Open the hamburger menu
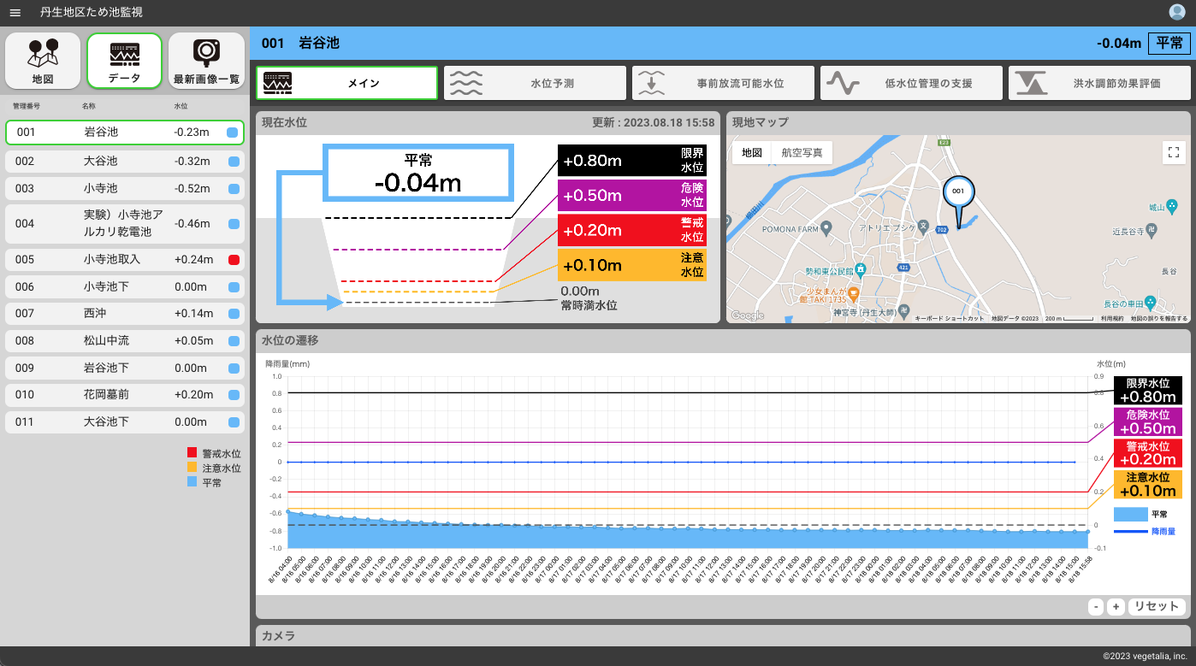 click(15, 12)
